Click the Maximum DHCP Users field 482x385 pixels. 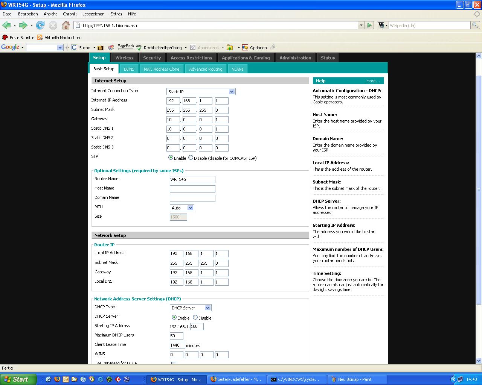tap(177, 336)
